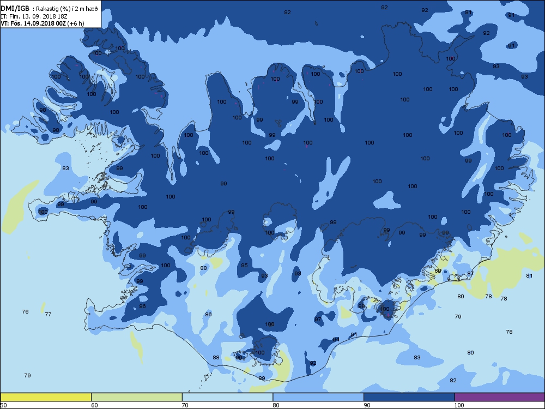545x409 pixels.
Task: Click the legend scale label '90'
Action: click(x=367, y=405)
